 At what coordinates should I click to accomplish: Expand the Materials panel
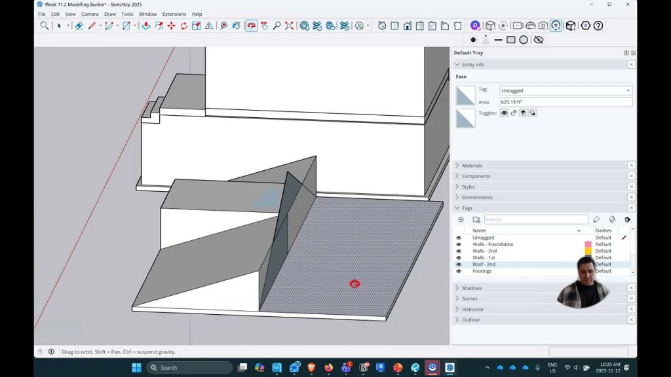tap(472, 166)
